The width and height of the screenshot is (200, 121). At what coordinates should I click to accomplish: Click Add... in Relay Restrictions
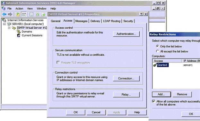(161, 94)
